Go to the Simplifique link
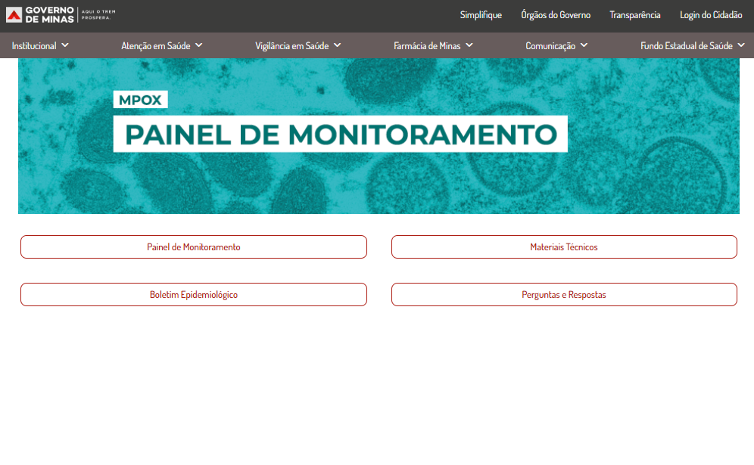Image resolution: width=754 pixels, height=465 pixels. point(481,15)
